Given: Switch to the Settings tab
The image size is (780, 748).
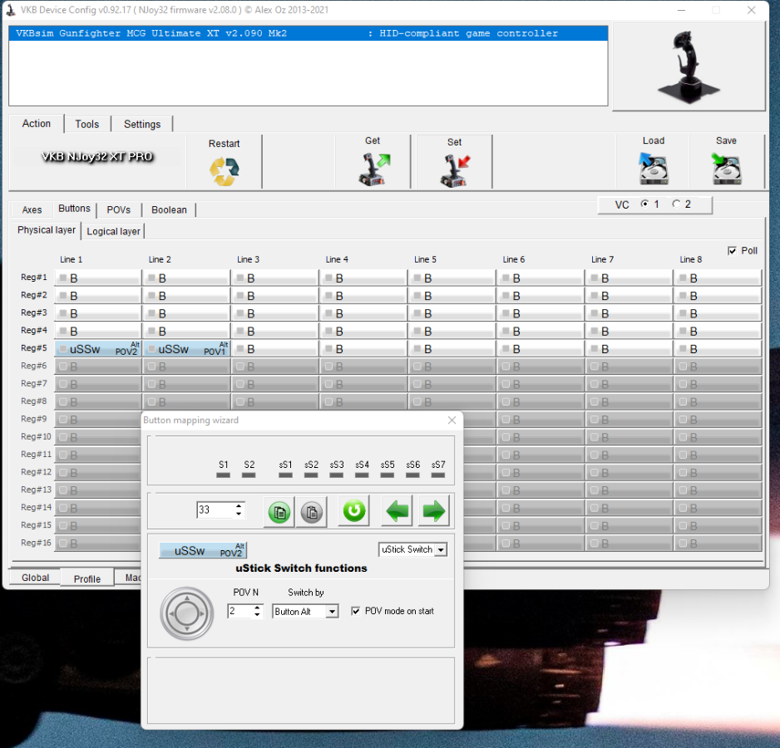Looking at the screenshot, I should (142, 125).
